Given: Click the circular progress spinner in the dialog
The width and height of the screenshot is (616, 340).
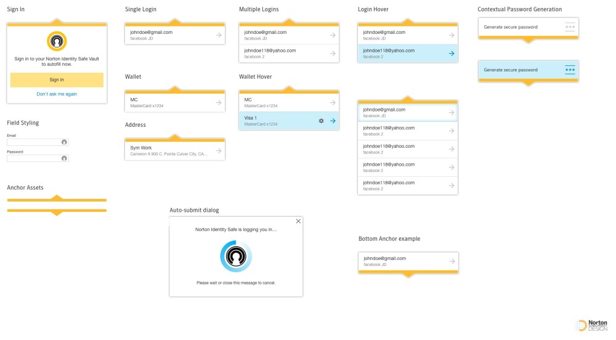Looking at the screenshot, I should (x=236, y=257).
